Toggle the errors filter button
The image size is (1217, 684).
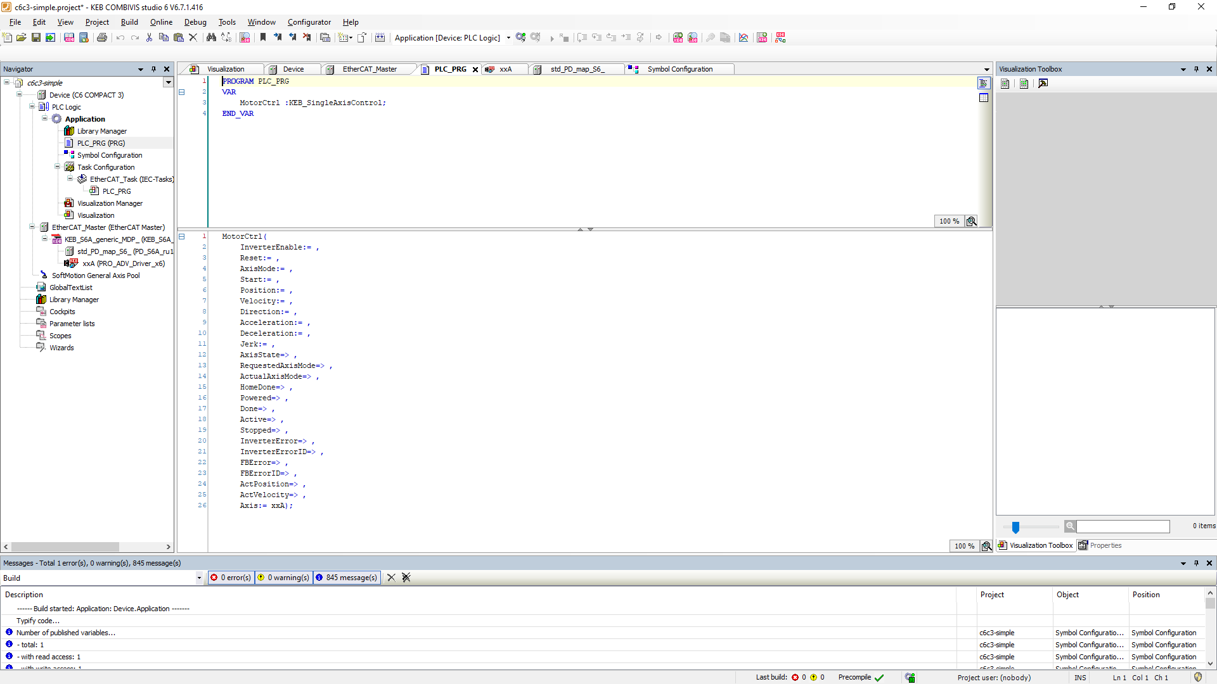[x=231, y=578]
